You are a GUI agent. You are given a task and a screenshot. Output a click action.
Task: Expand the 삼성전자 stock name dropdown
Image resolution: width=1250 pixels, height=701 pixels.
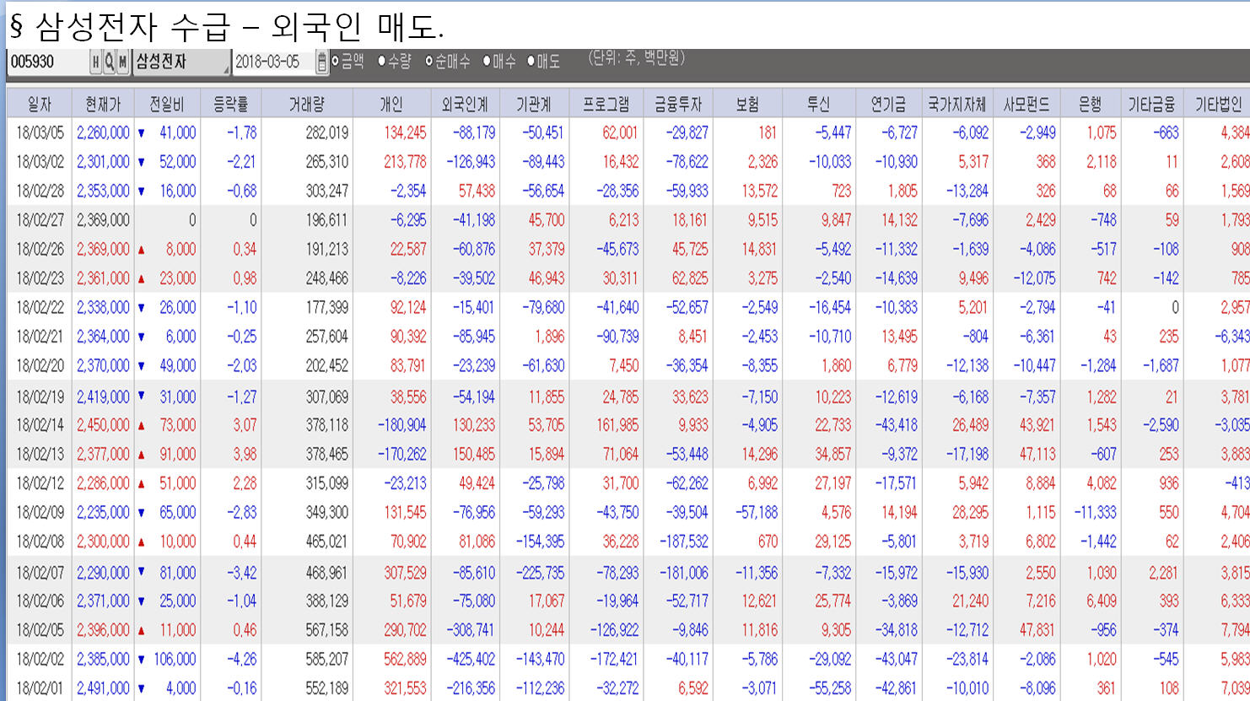tap(225, 67)
